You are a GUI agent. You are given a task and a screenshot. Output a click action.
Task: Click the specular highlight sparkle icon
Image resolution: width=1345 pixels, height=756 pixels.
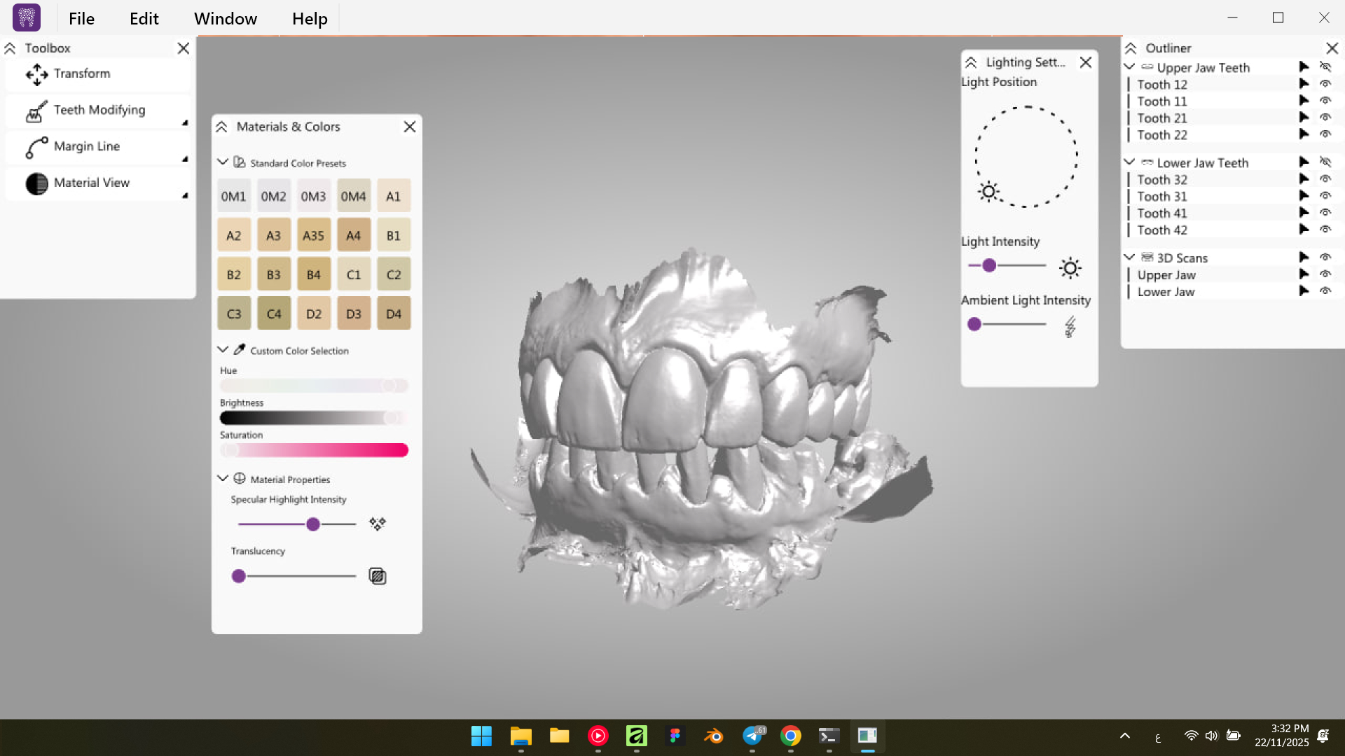point(377,524)
